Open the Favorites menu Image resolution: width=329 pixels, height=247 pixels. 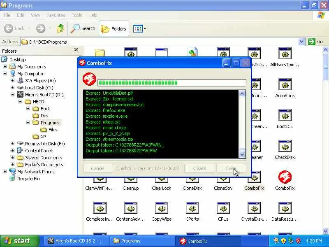[56, 15]
